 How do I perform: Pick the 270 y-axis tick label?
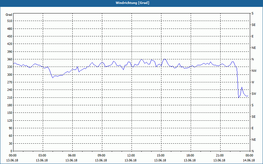pos(10,82)
